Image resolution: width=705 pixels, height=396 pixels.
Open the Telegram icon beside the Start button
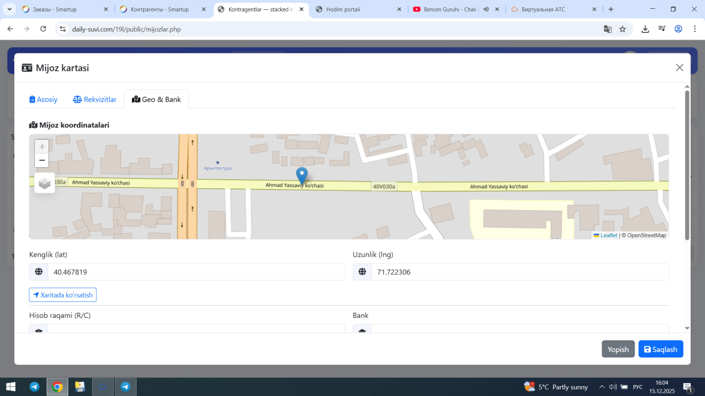pos(34,387)
